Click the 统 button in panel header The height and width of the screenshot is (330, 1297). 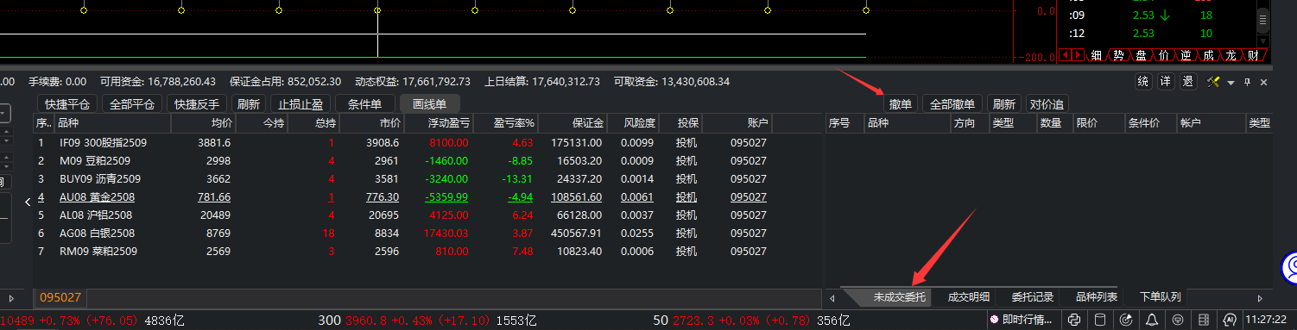coord(1143,82)
